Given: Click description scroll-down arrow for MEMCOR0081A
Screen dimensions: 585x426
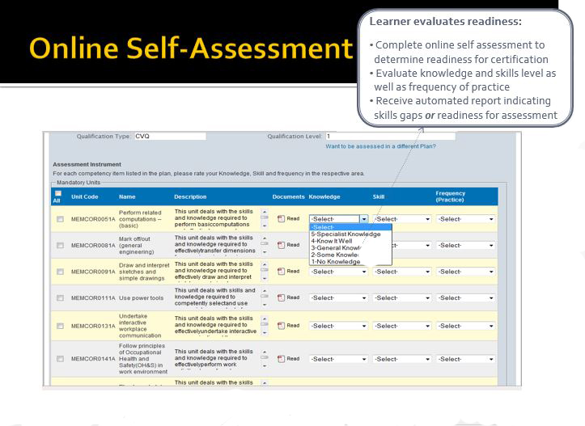Looking at the screenshot, I should click(265, 252).
